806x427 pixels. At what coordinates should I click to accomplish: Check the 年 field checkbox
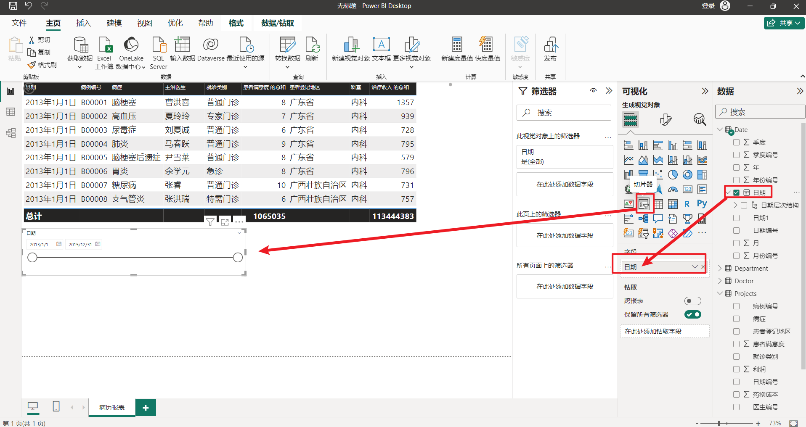click(736, 167)
